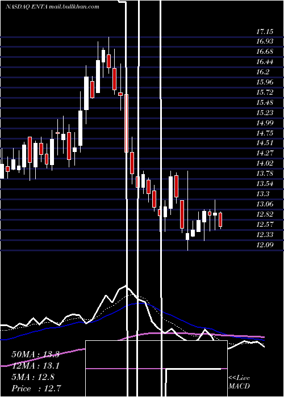
Task: Click the '<<Live MACD' label
Action: pyautogui.click(x=239, y=382)
